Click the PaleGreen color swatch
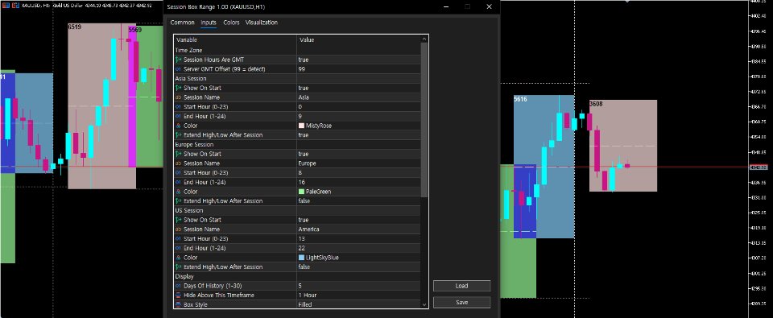Image resolution: width=773 pixels, height=318 pixels. [x=301, y=192]
